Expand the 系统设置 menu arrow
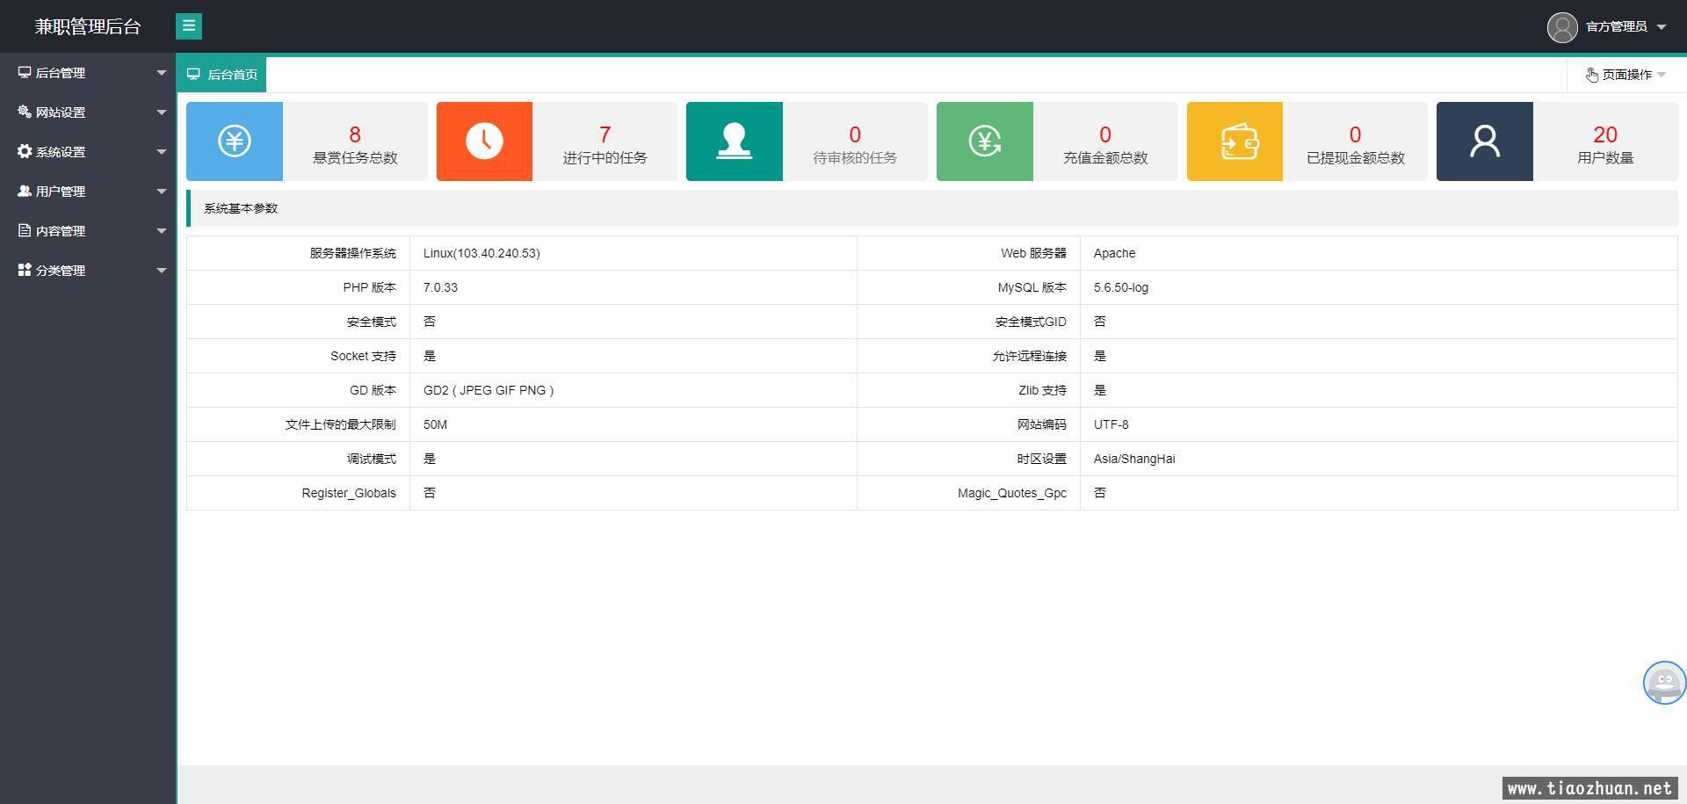Image resolution: width=1687 pixels, height=804 pixels. [x=162, y=152]
